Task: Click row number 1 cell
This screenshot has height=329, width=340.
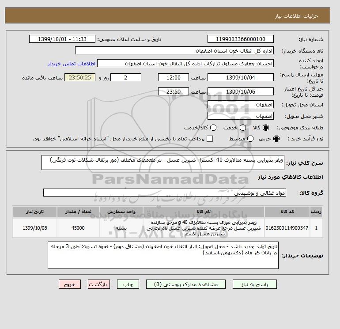Action: 316,228
